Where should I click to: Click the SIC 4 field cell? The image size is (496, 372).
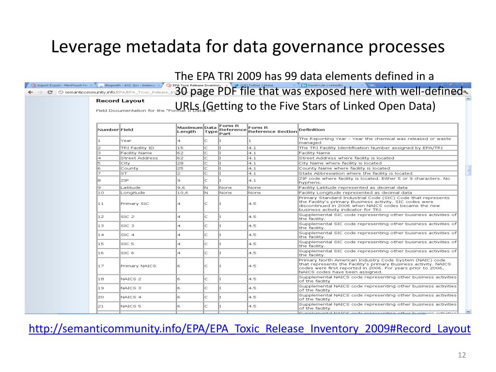coord(148,235)
